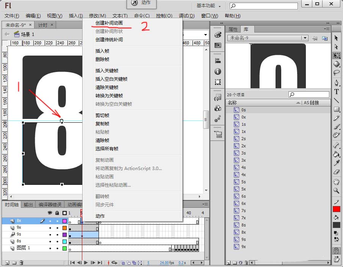The image size is (343, 267).
Task: Click the eye icon to hide all layers
Action: coord(50,213)
